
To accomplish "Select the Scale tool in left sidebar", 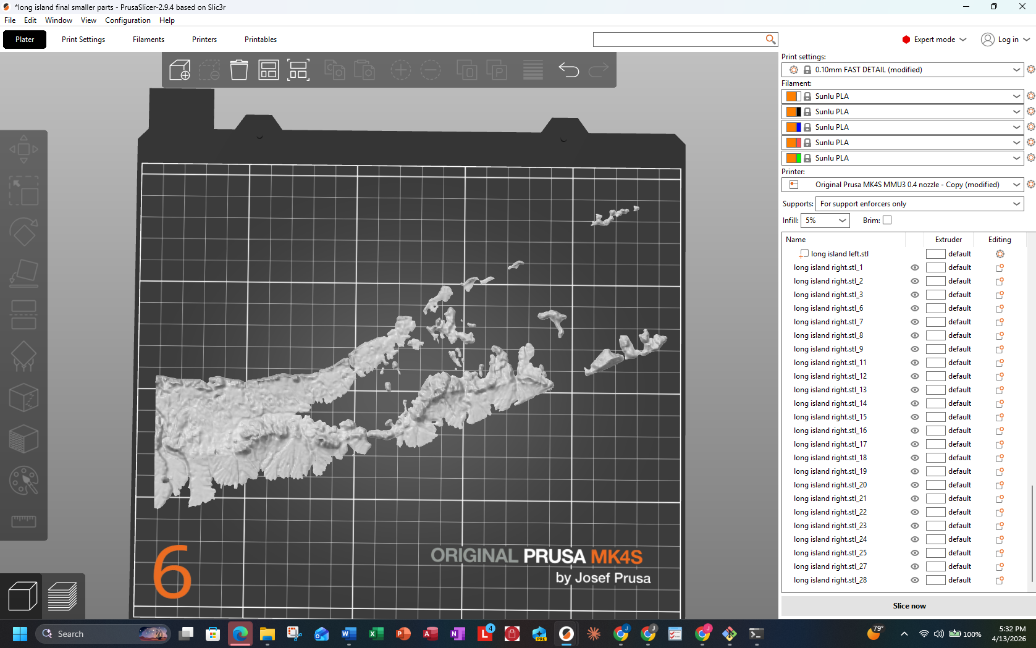I will (x=23, y=190).
